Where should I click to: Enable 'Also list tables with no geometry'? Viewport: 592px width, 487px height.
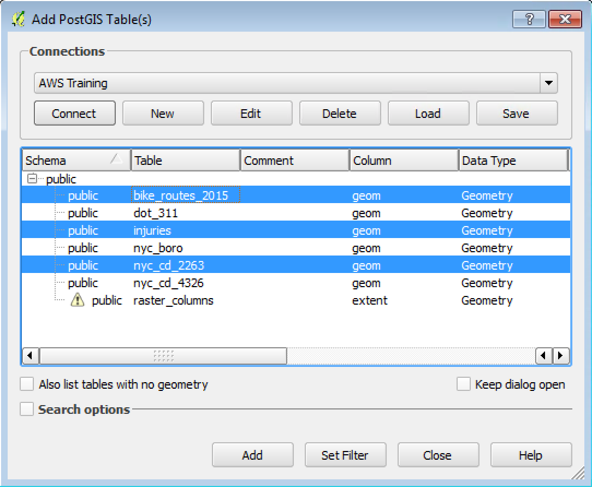click(27, 384)
